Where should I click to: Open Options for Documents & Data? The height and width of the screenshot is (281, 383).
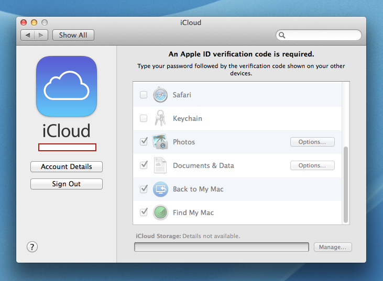click(x=312, y=165)
